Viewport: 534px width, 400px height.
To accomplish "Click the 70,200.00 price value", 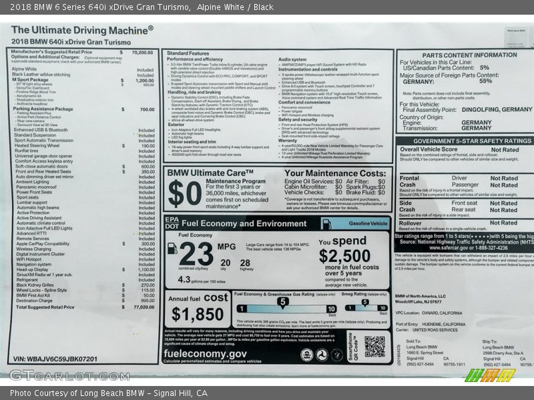I will [142, 53].
